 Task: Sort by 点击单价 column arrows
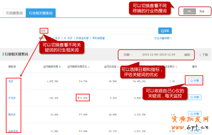coord(176,67)
